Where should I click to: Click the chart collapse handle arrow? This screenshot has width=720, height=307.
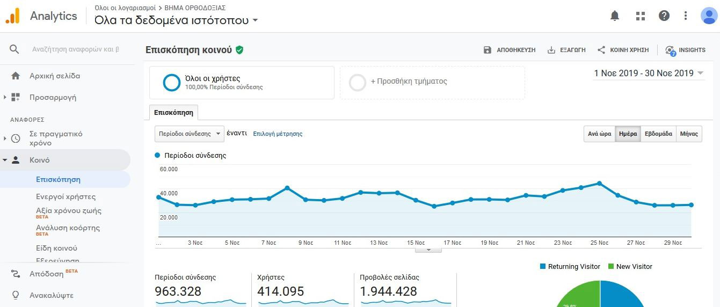pyautogui.click(x=428, y=250)
